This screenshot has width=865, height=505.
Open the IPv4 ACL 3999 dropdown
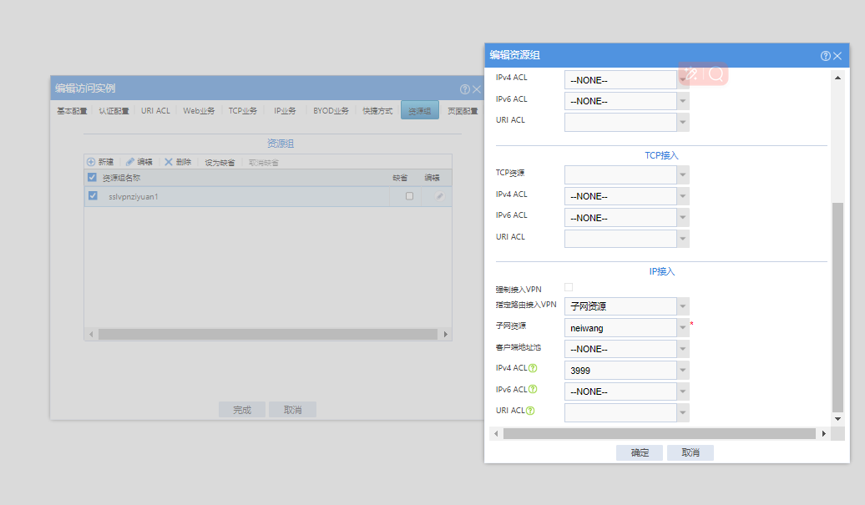coord(683,370)
